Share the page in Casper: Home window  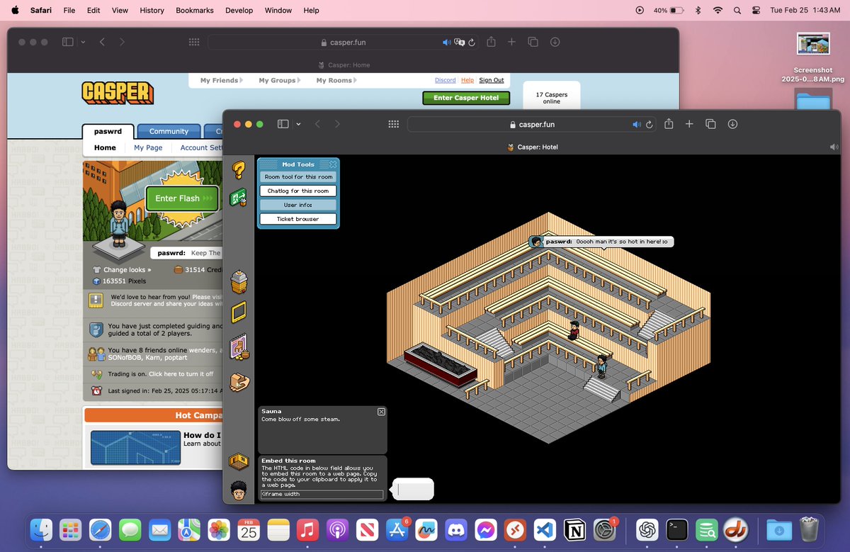[x=491, y=42]
